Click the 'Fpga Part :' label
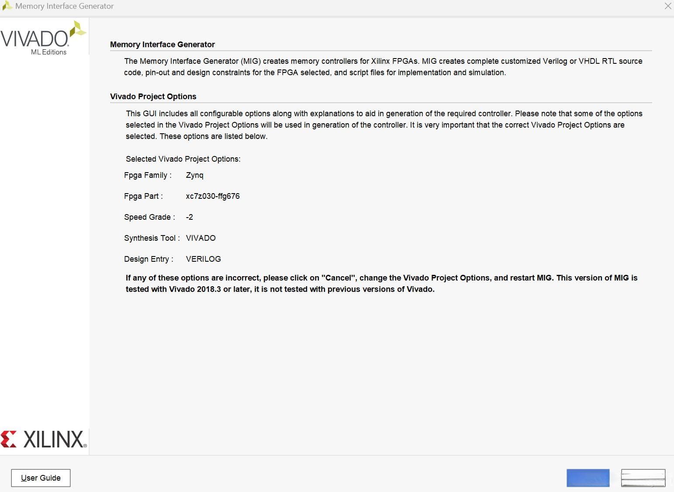 143,196
